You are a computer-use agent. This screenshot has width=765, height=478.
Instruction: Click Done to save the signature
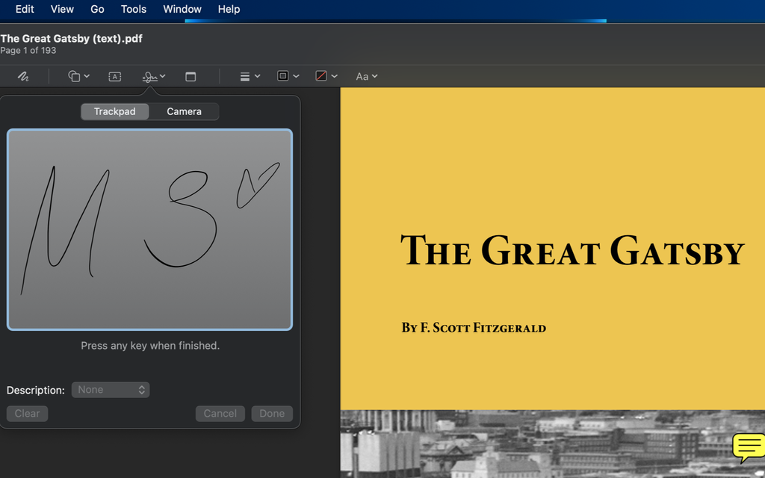point(272,414)
